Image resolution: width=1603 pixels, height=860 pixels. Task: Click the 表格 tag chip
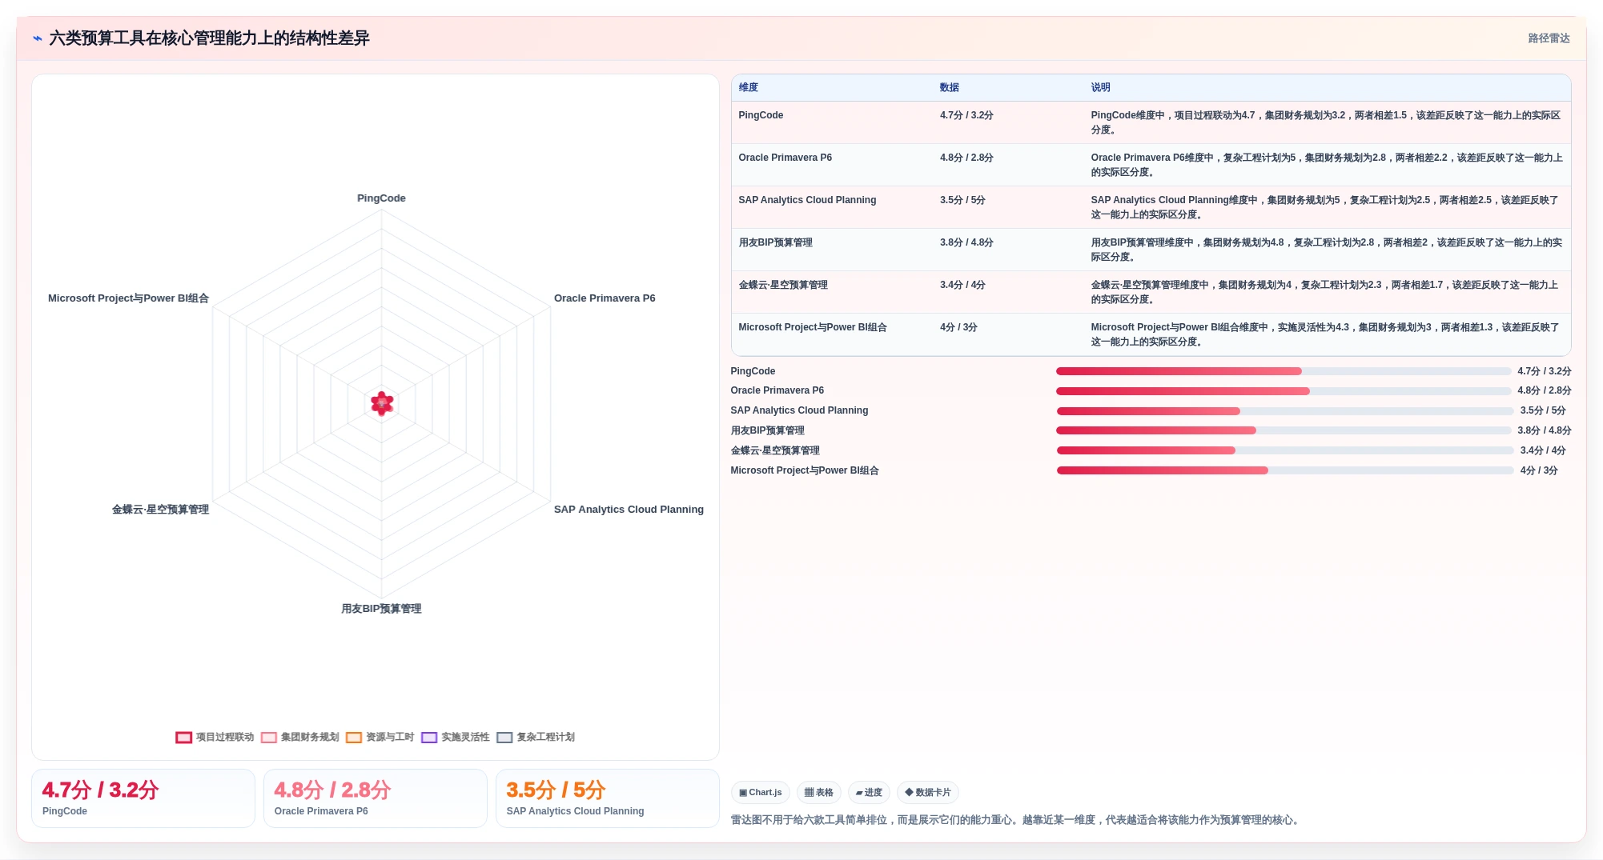(x=819, y=793)
